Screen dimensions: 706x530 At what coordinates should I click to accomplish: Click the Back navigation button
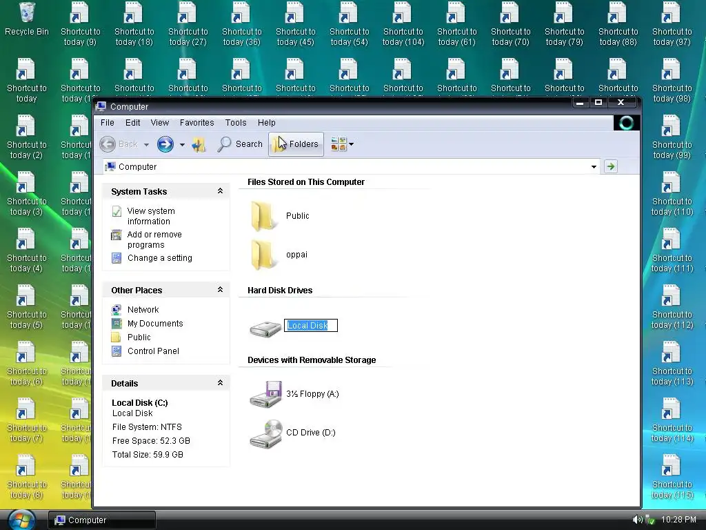[118, 144]
